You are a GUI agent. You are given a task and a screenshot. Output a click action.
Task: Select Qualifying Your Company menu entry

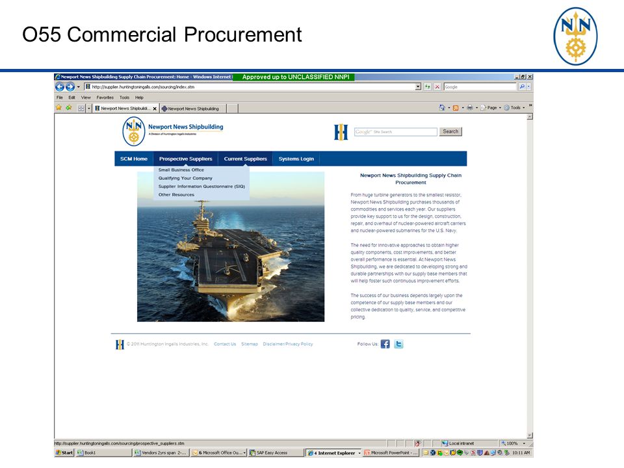click(185, 178)
